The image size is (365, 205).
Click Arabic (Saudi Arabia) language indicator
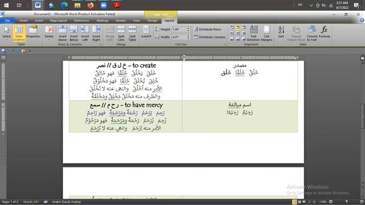(x=66, y=202)
